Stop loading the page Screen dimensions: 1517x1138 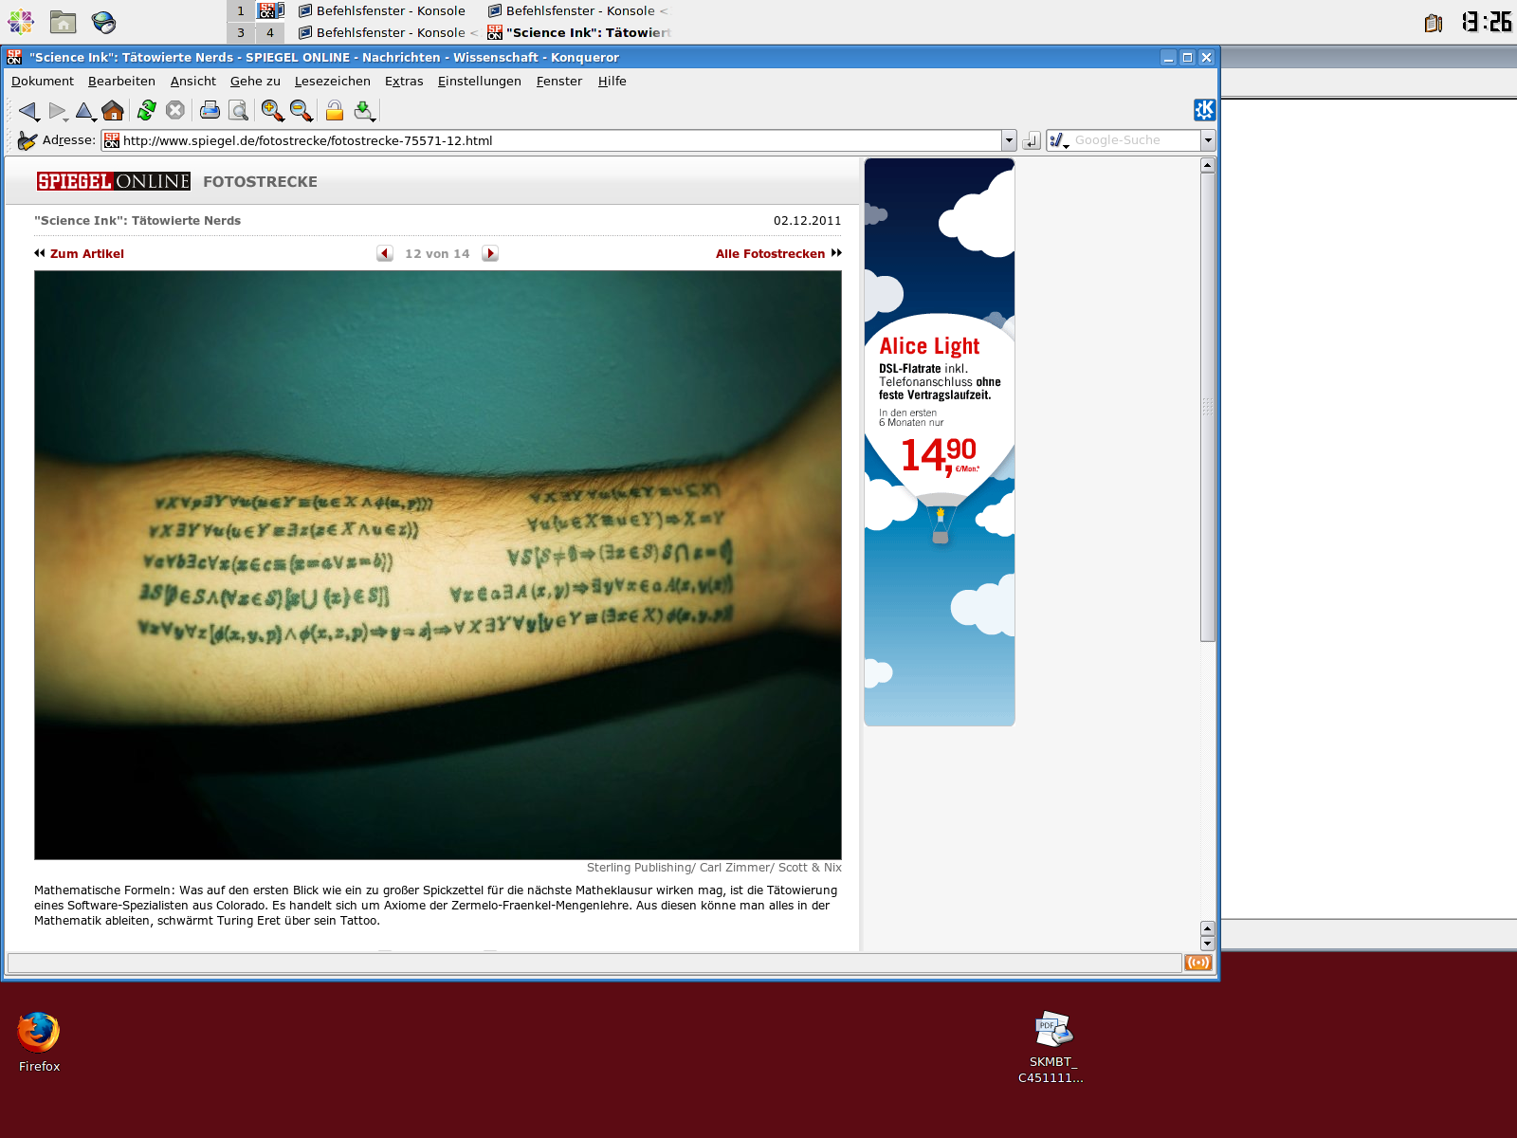174,111
